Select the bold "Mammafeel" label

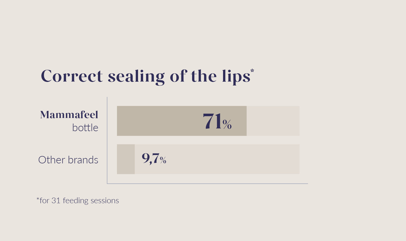coord(69,115)
